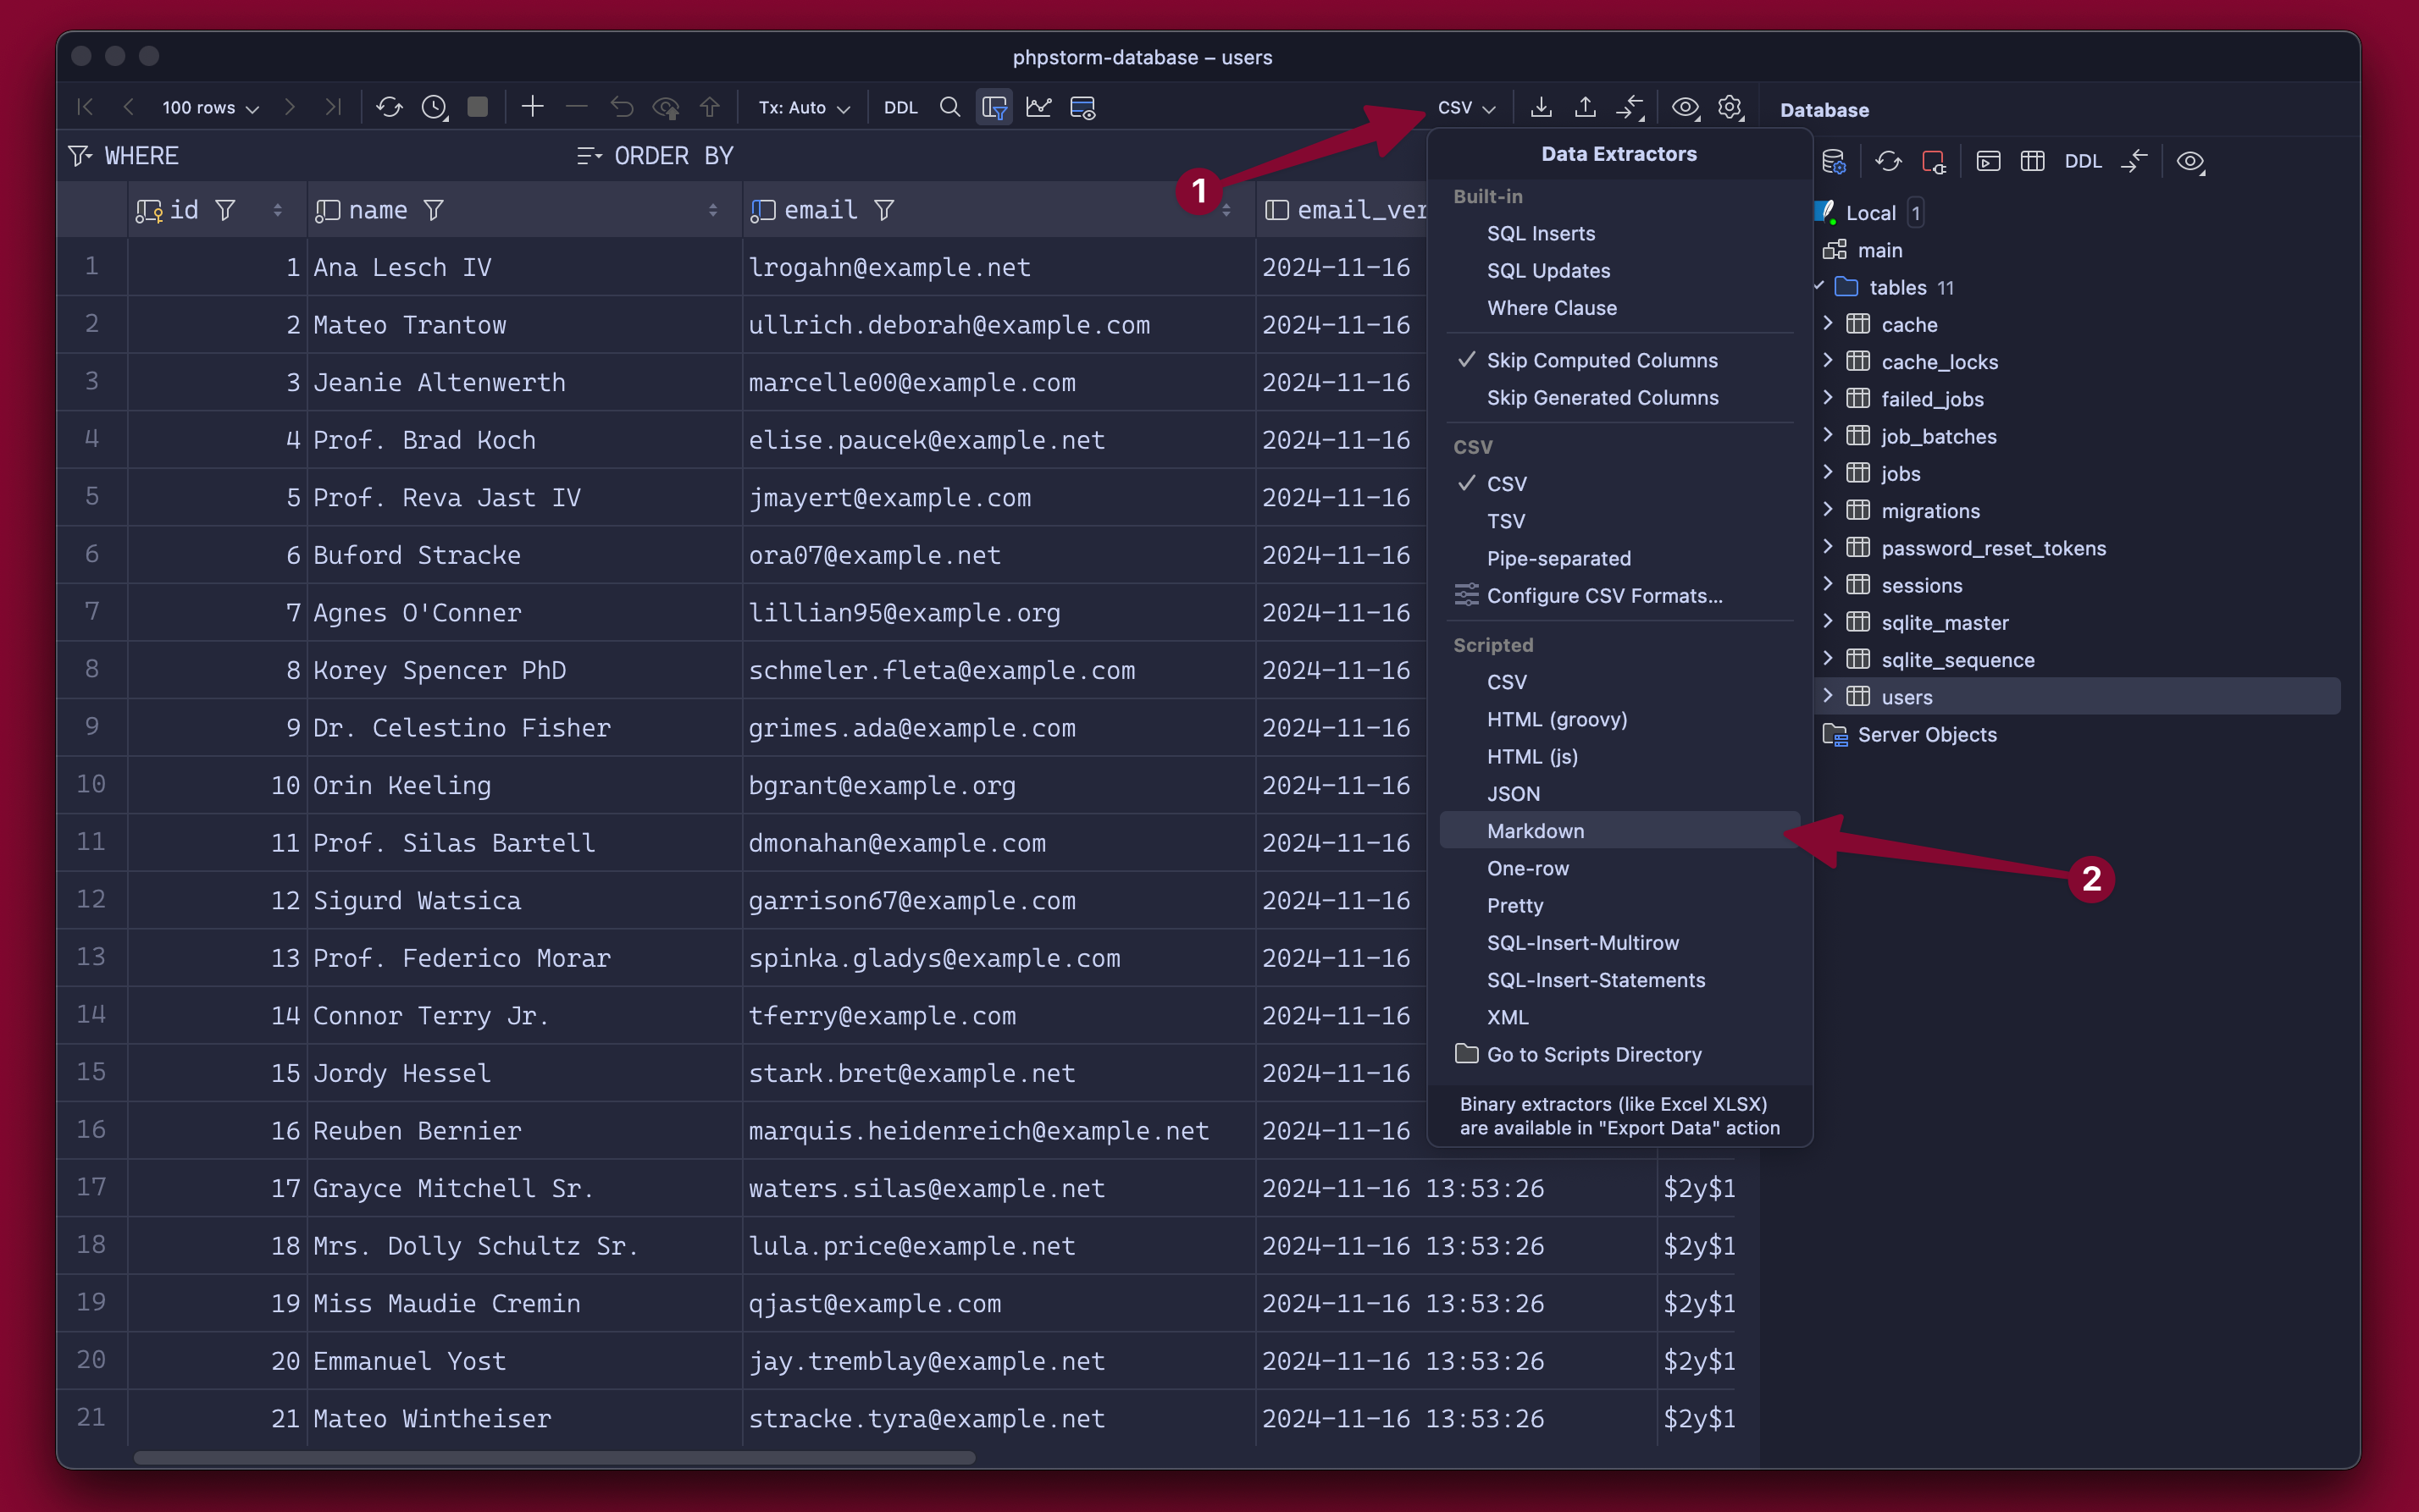
Task: Open Configure CSV Formats dialog
Action: (x=1619, y=595)
